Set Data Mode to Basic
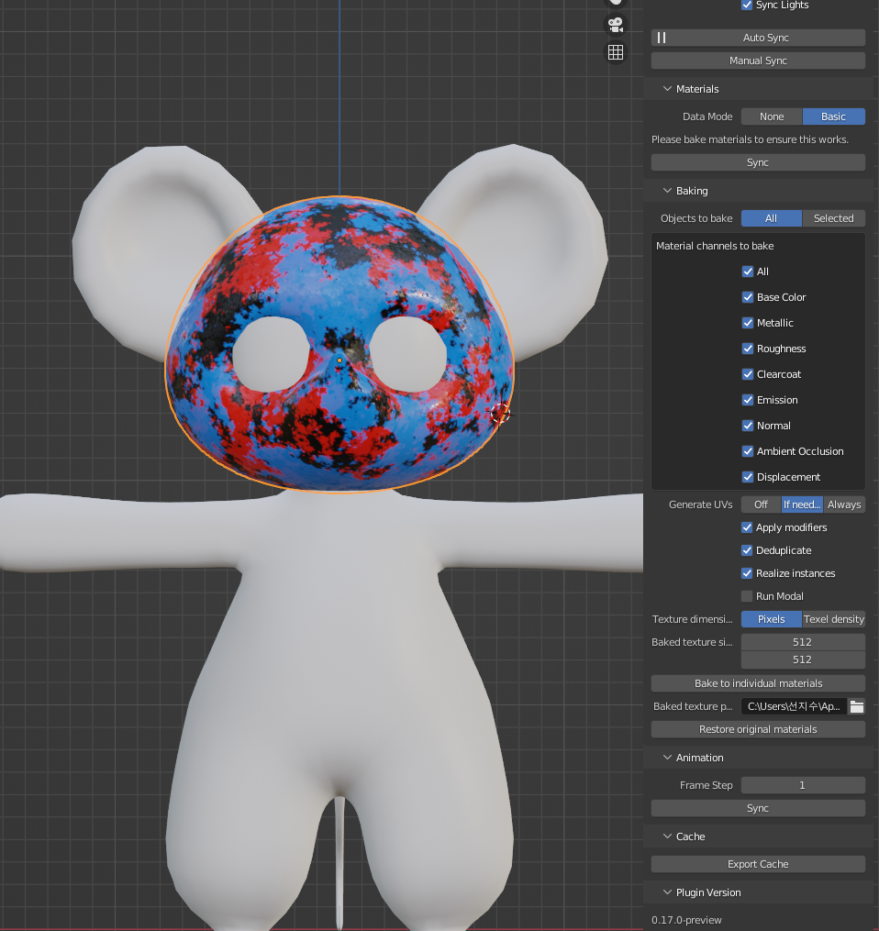 [833, 116]
